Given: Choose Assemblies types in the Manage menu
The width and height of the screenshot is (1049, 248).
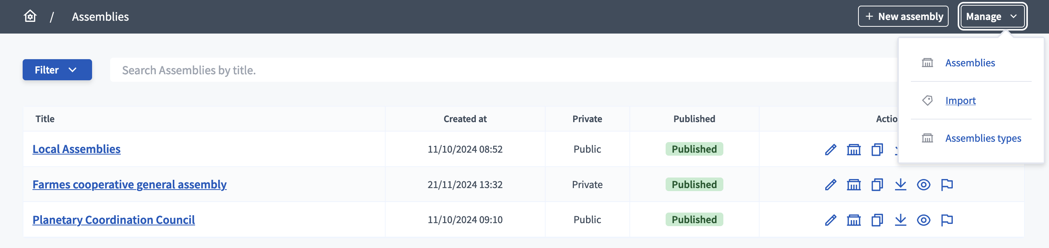Looking at the screenshot, I should pyautogui.click(x=983, y=138).
